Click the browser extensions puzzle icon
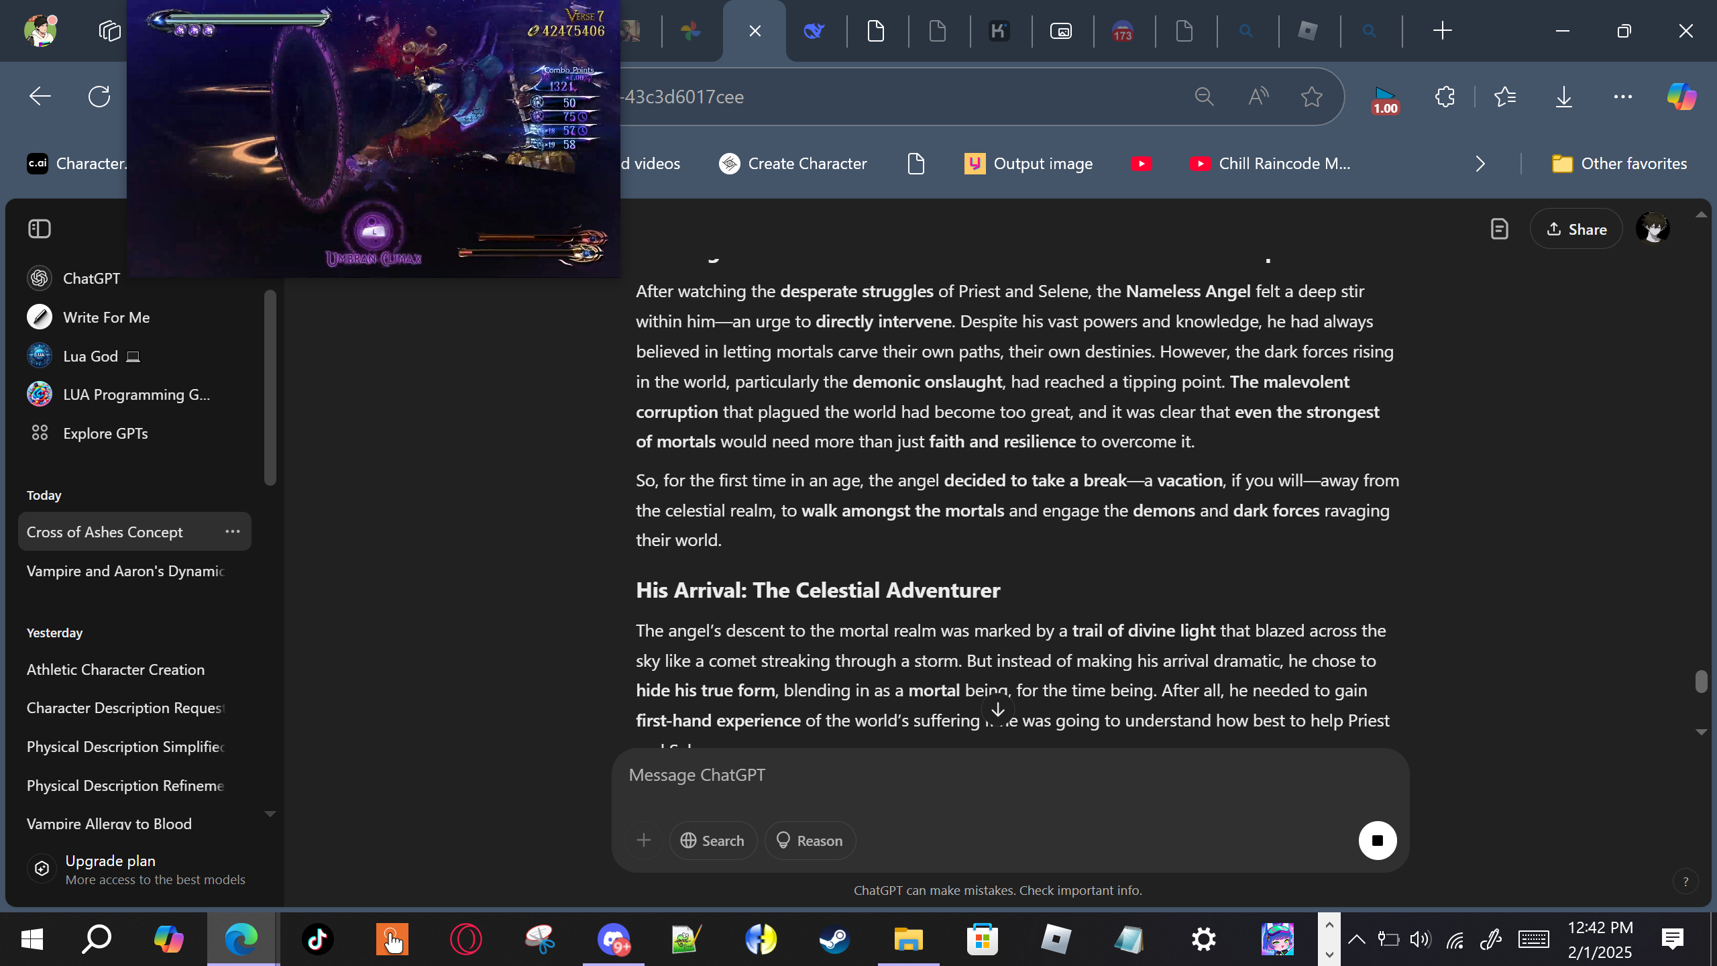This screenshot has width=1717, height=966. pos(1445,97)
